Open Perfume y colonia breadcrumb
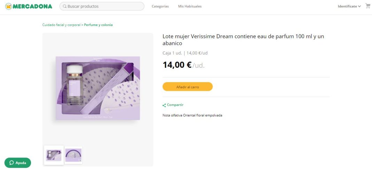Image resolution: width=372 pixels, height=169 pixels. (x=98, y=25)
